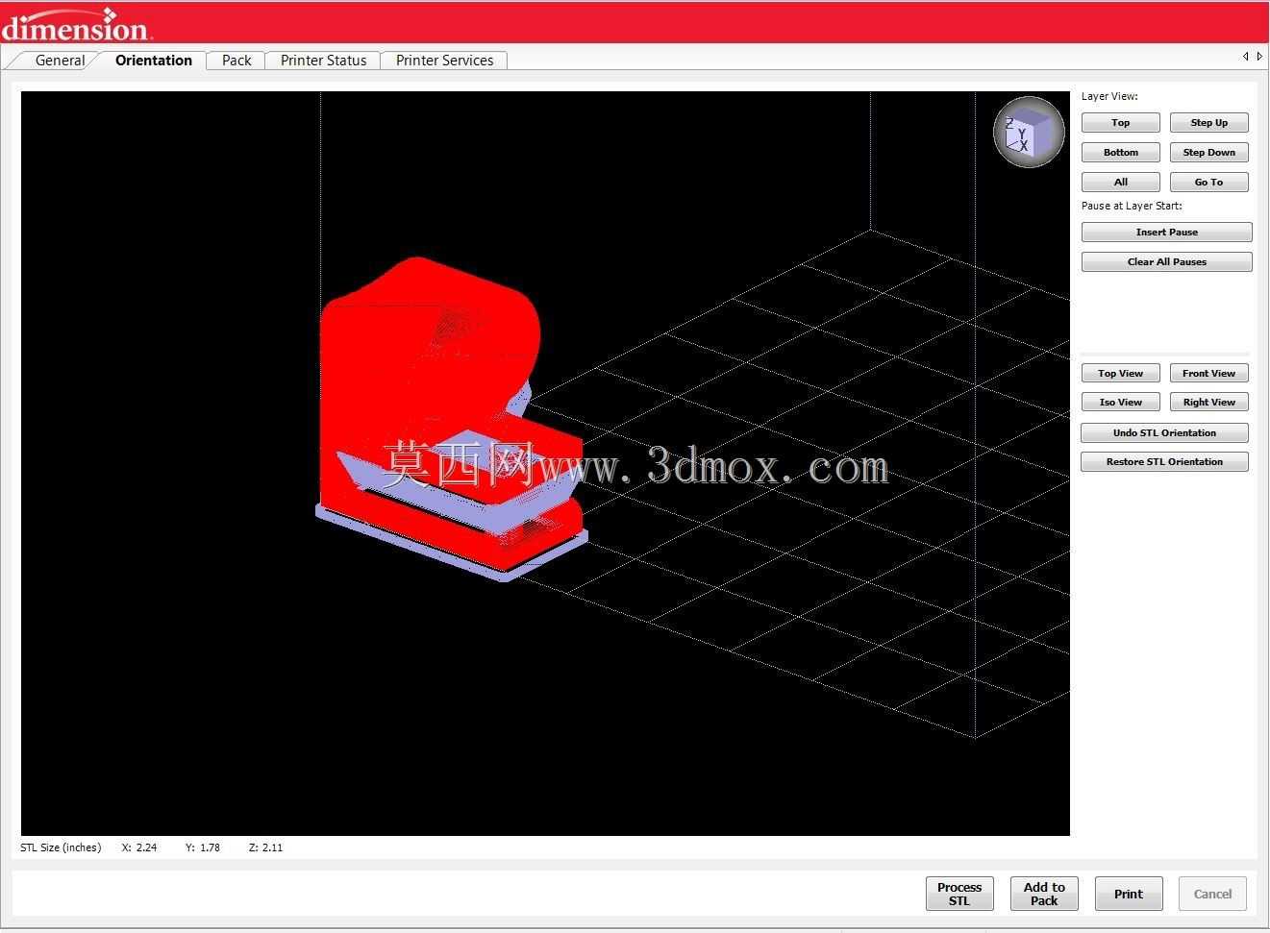
Task: Switch to Top View
Action: (1121, 374)
